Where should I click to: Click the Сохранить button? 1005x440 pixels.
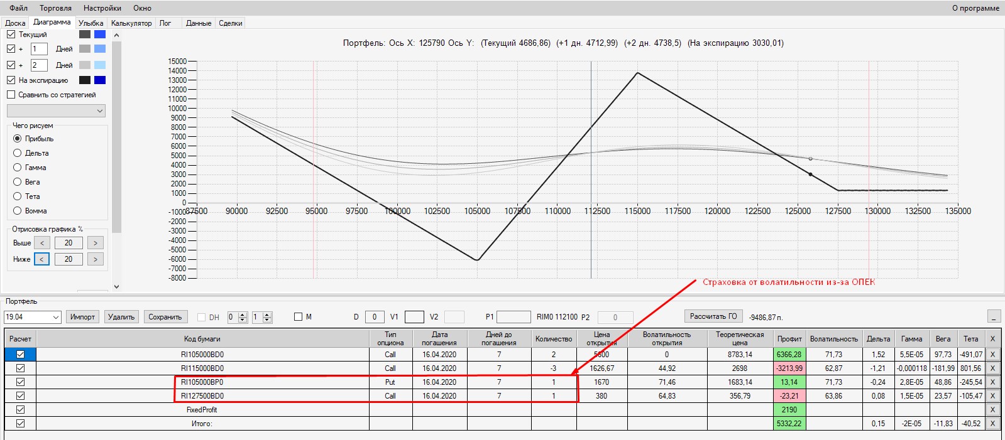click(165, 317)
